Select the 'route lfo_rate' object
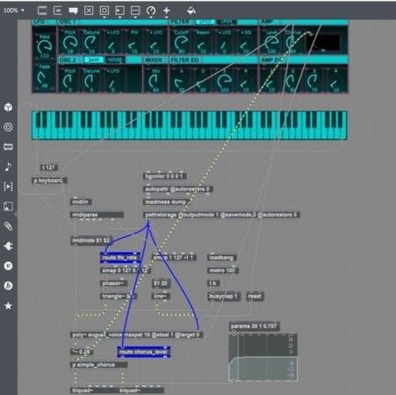The image size is (396, 395). pyautogui.click(x=120, y=257)
